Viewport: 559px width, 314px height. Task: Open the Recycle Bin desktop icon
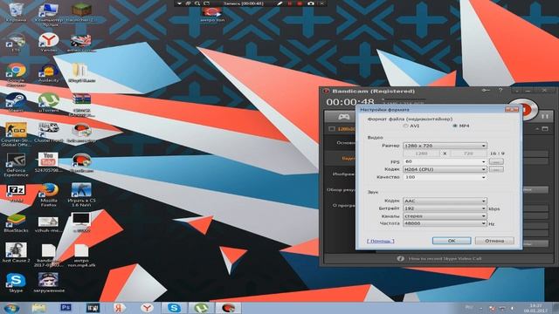coord(16,11)
